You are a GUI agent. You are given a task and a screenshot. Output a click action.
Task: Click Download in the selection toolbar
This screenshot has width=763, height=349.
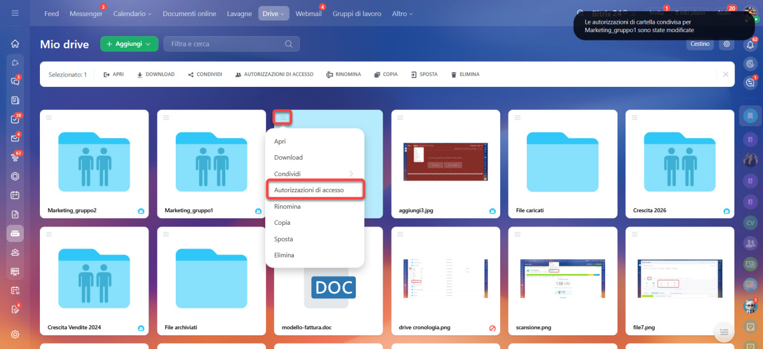[156, 74]
